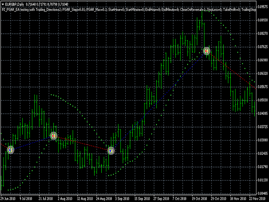Open the chart dropdown triangle beside EURGBP,Daily

3,4
